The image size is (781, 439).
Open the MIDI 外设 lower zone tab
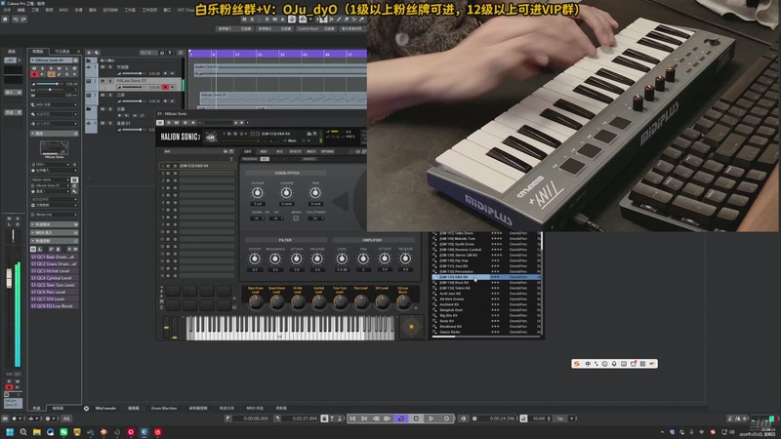click(255, 408)
